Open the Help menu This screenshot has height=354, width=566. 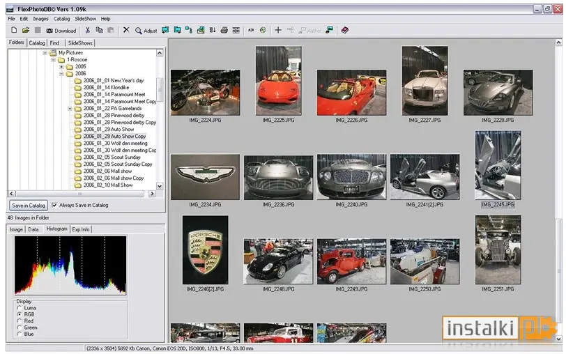(x=105, y=19)
